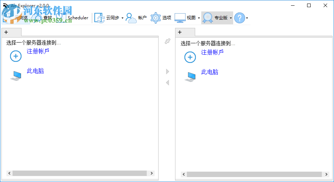334x182 pixels.
Task: Click right pane computer icon
Action: point(190,77)
